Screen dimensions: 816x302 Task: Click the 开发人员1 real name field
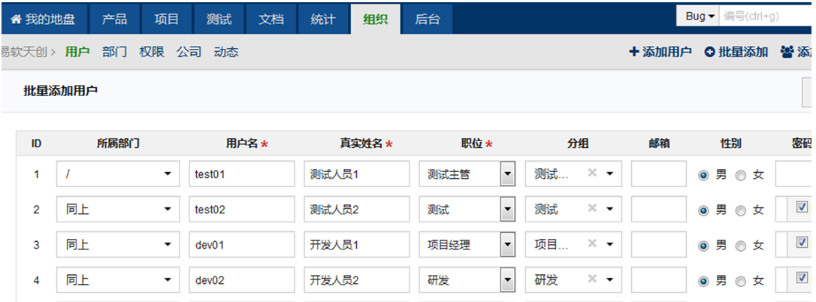pyautogui.click(x=357, y=245)
